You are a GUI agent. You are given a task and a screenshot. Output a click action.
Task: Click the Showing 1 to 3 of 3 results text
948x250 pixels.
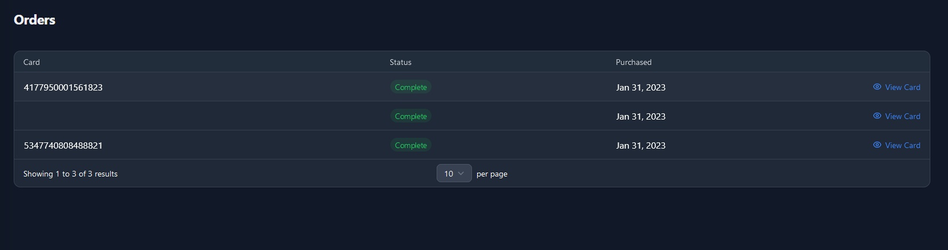(x=70, y=174)
